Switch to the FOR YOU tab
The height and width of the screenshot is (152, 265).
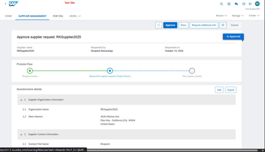pyautogui.click(x=58, y=16)
